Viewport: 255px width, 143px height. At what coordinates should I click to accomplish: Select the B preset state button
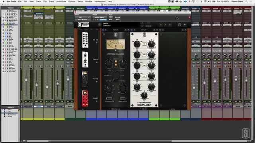(169, 25)
